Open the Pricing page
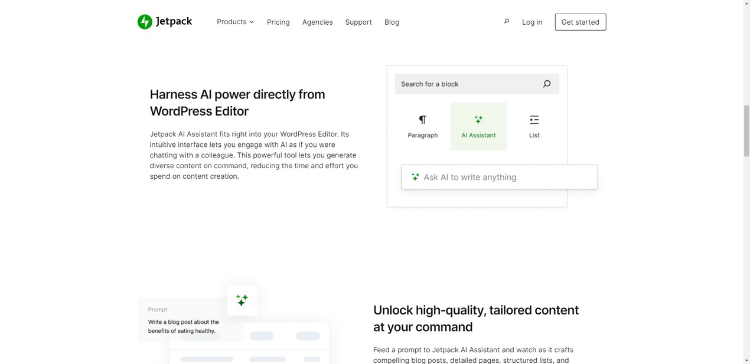The height and width of the screenshot is (364, 750). [278, 22]
